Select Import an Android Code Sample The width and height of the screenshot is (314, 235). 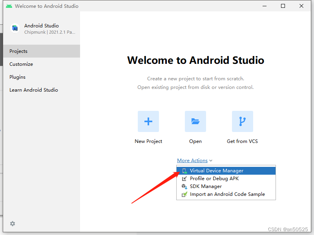[226, 194]
